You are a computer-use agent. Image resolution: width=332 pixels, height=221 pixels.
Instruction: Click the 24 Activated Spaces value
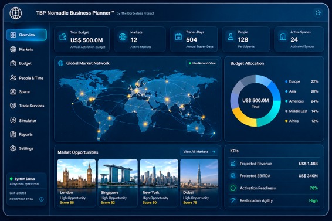point(294,40)
